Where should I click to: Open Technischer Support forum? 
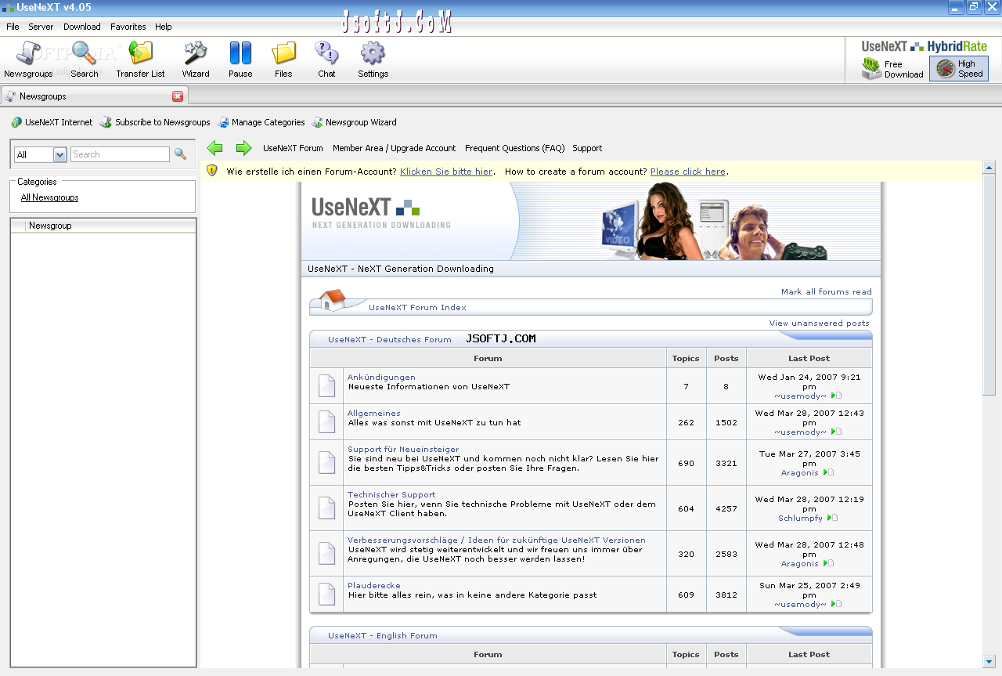tap(391, 494)
